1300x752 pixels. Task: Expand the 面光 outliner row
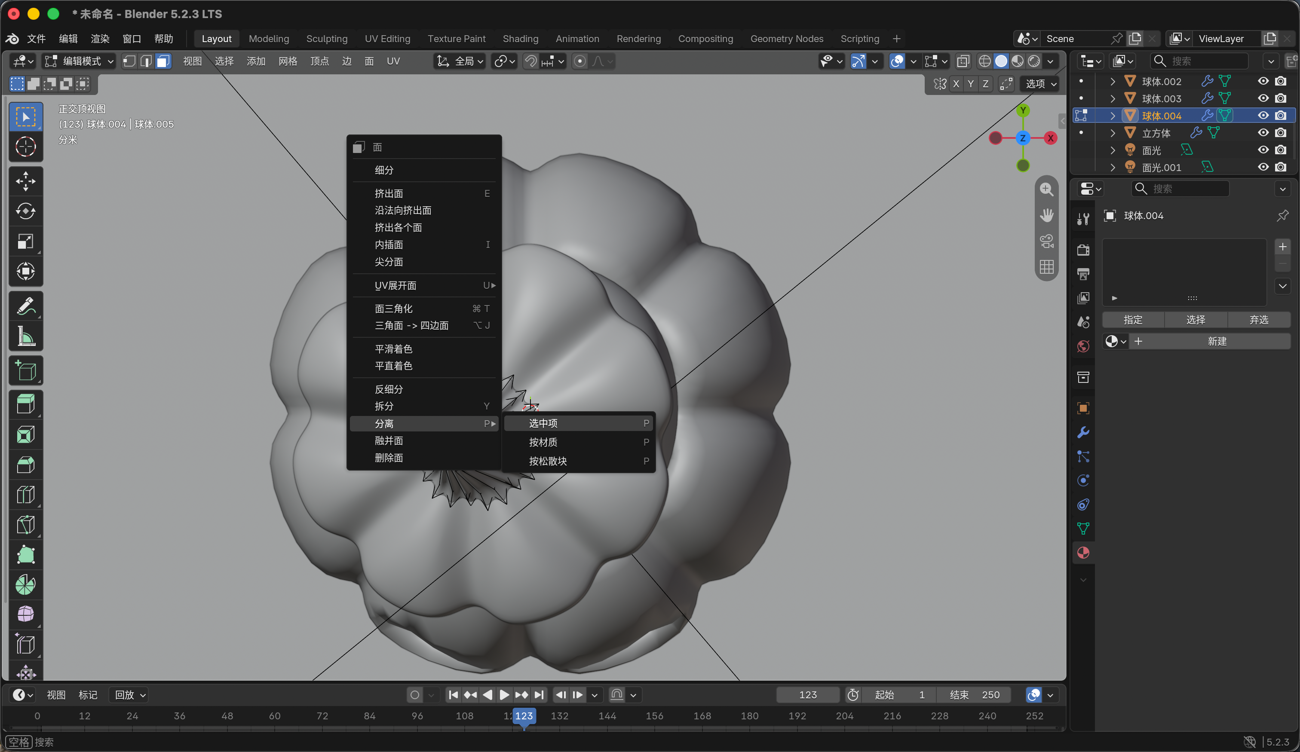coord(1113,150)
